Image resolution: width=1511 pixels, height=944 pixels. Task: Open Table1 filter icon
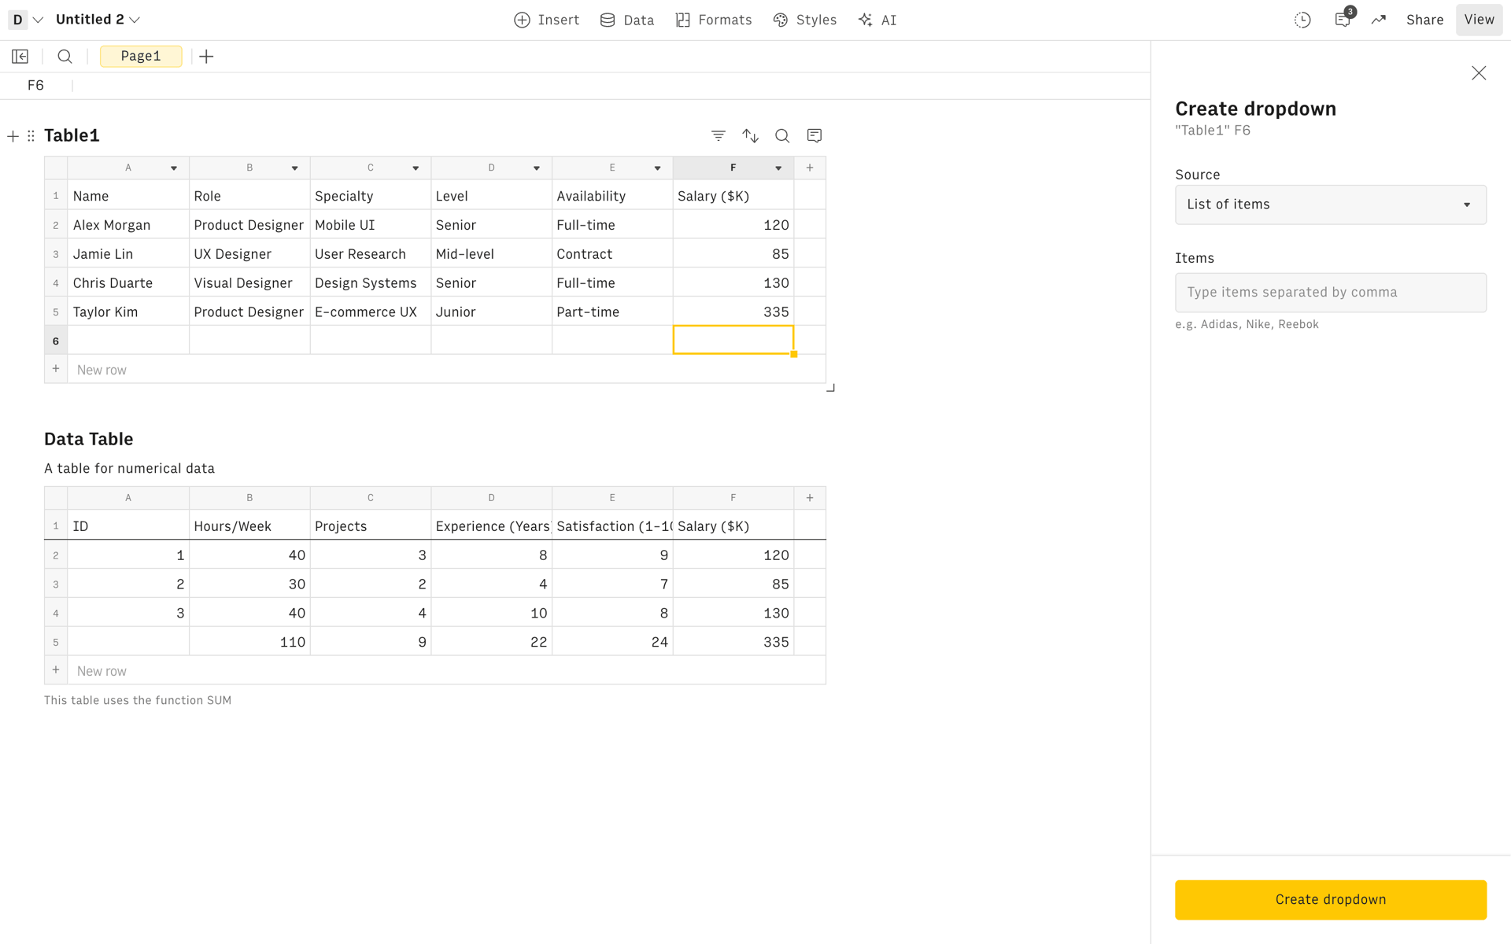tap(719, 135)
